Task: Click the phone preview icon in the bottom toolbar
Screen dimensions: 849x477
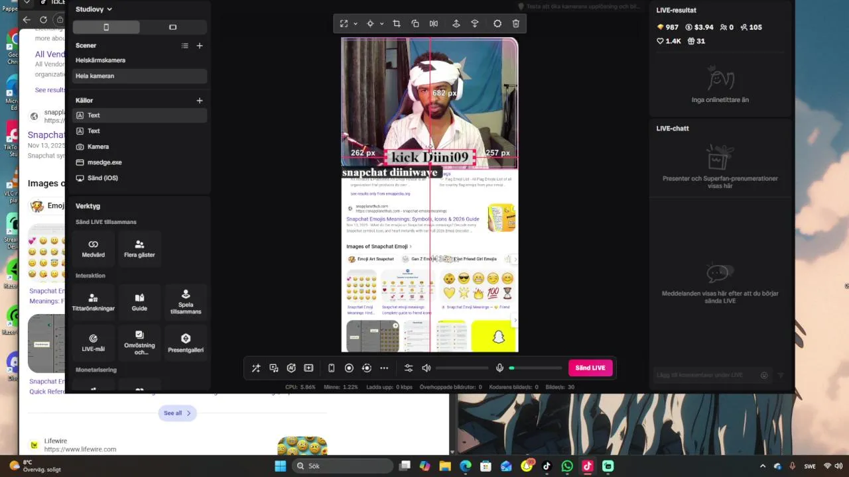Action: 332,368
